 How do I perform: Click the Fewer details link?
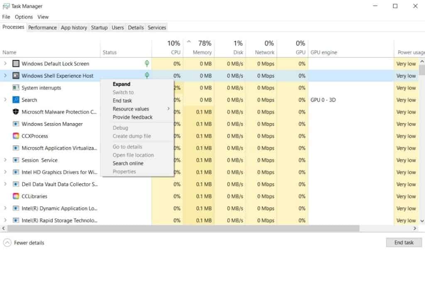coord(29,243)
